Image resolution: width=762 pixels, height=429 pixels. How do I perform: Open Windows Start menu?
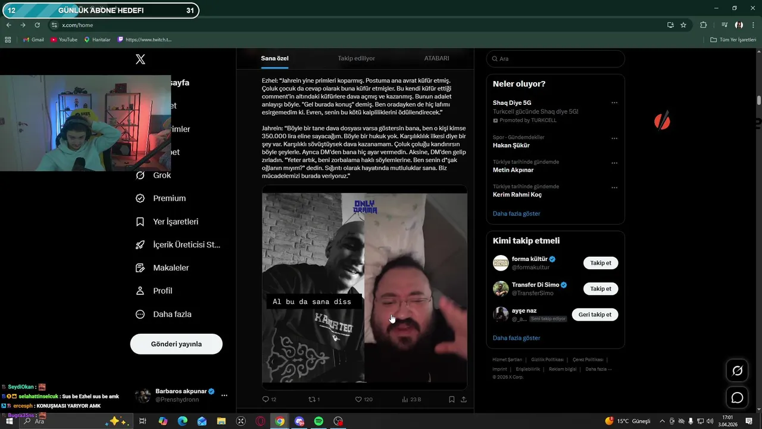9,421
